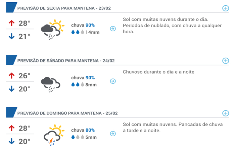Open rain details arrow for Saturday
The image size is (235, 151).
[x=113, y=81]
